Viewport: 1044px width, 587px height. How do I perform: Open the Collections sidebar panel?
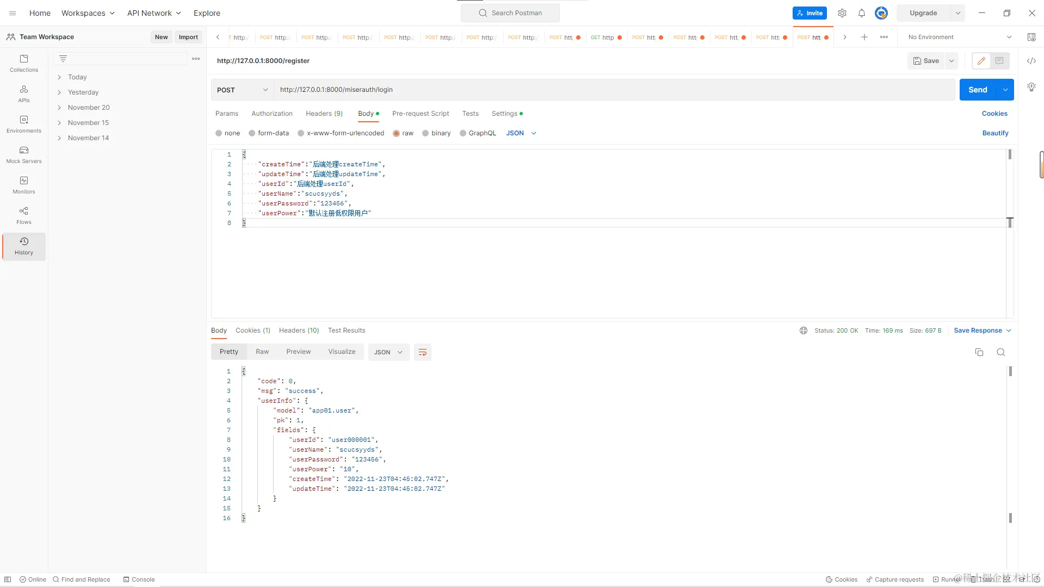[x=24, y=63]
